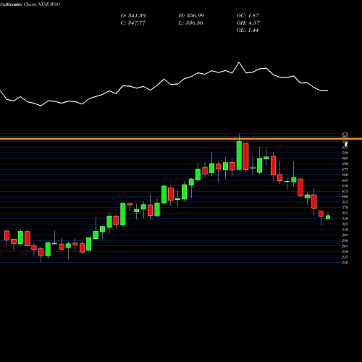Click the low price value 336.56
The height and width of the screenshot is (362, 362).
pyautogui.click(x=195, y=23)
